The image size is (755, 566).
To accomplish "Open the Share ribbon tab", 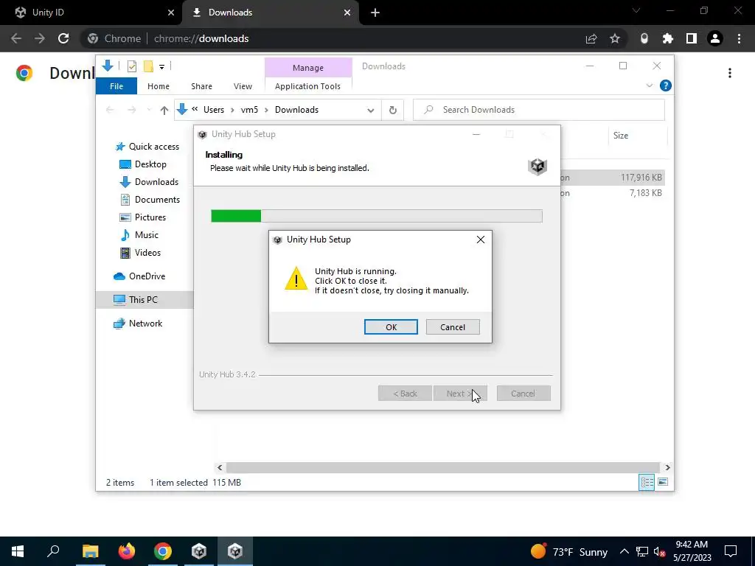I will [201, 86].
